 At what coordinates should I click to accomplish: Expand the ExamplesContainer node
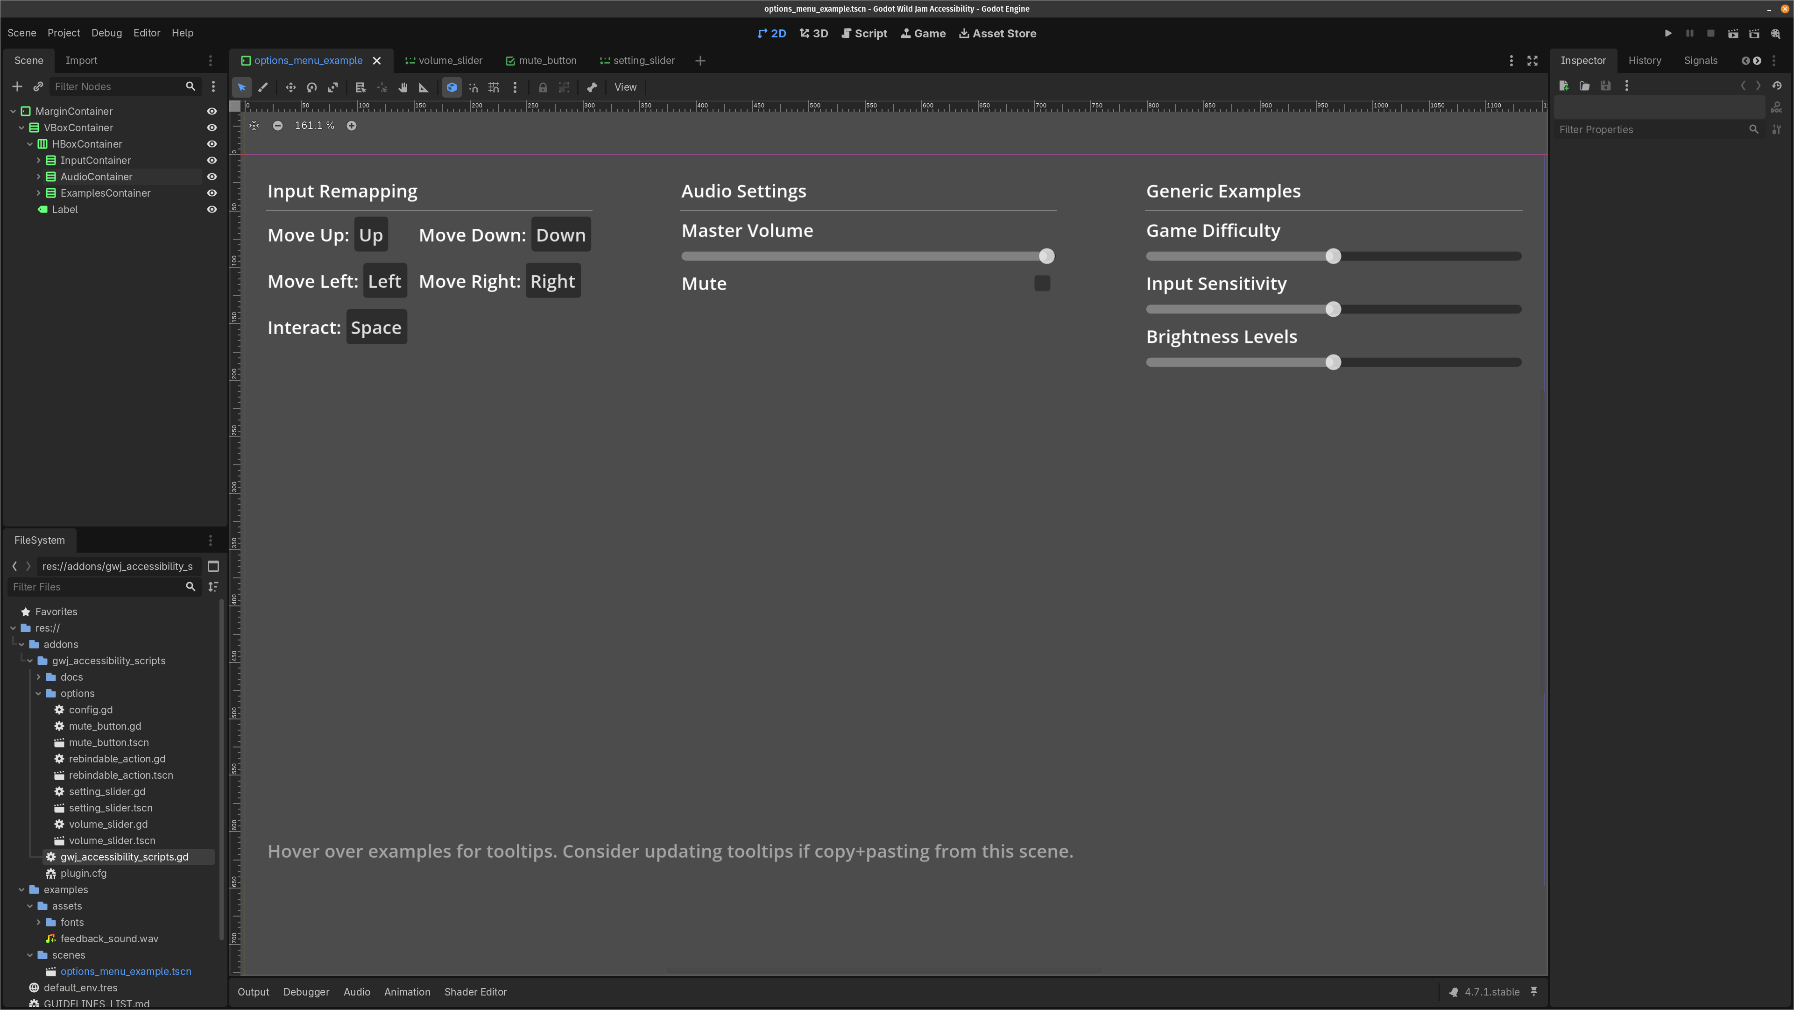pos(38,193)
